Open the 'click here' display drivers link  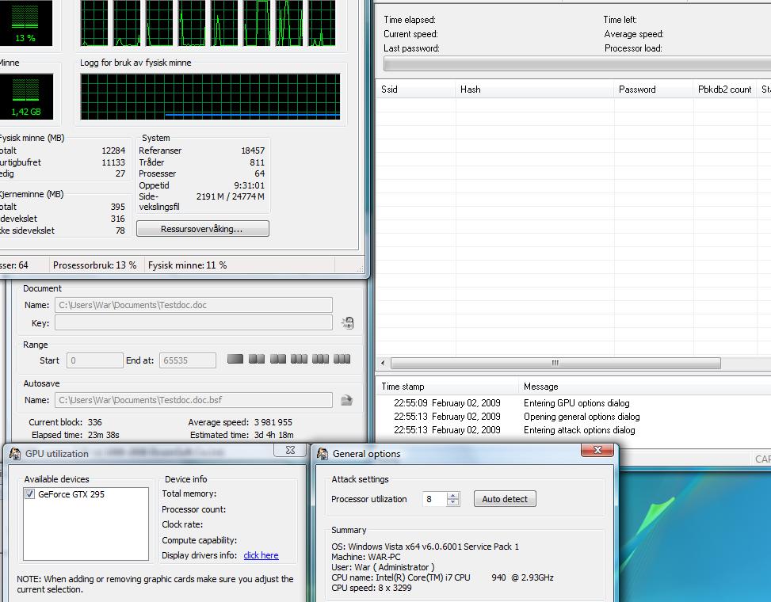(x=261, y=555)
